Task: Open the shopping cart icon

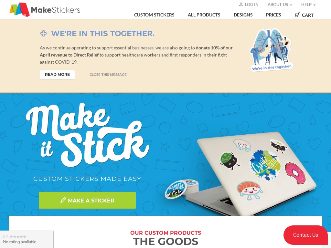Action: [297, 15]
